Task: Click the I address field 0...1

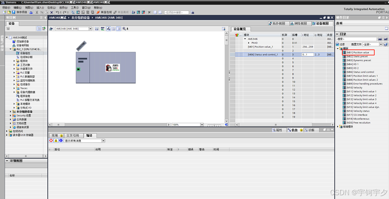Action: coord(308,54)
